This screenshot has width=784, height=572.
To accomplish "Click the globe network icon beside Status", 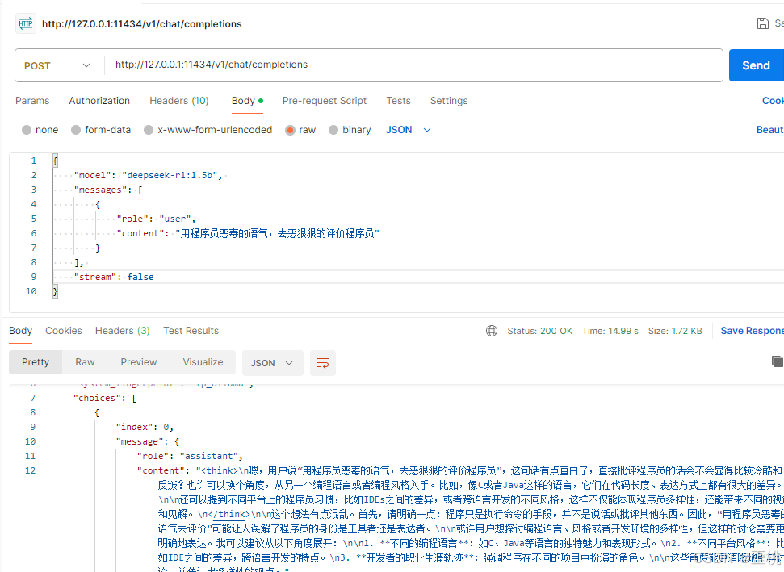I will [492, 331].
